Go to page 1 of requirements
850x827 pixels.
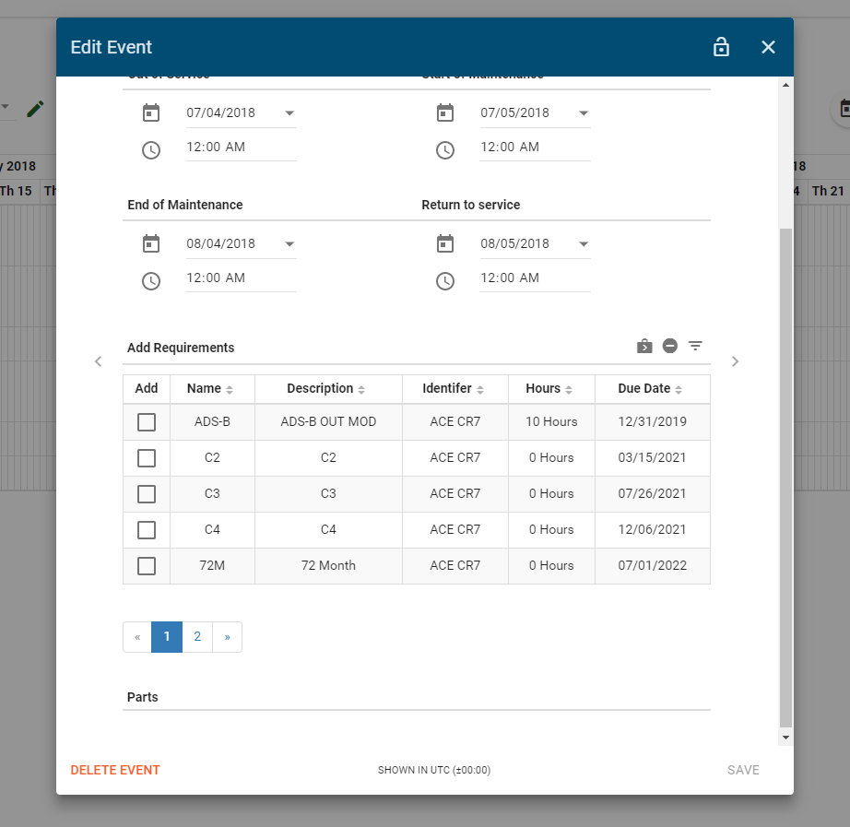(x=167, y=637)
